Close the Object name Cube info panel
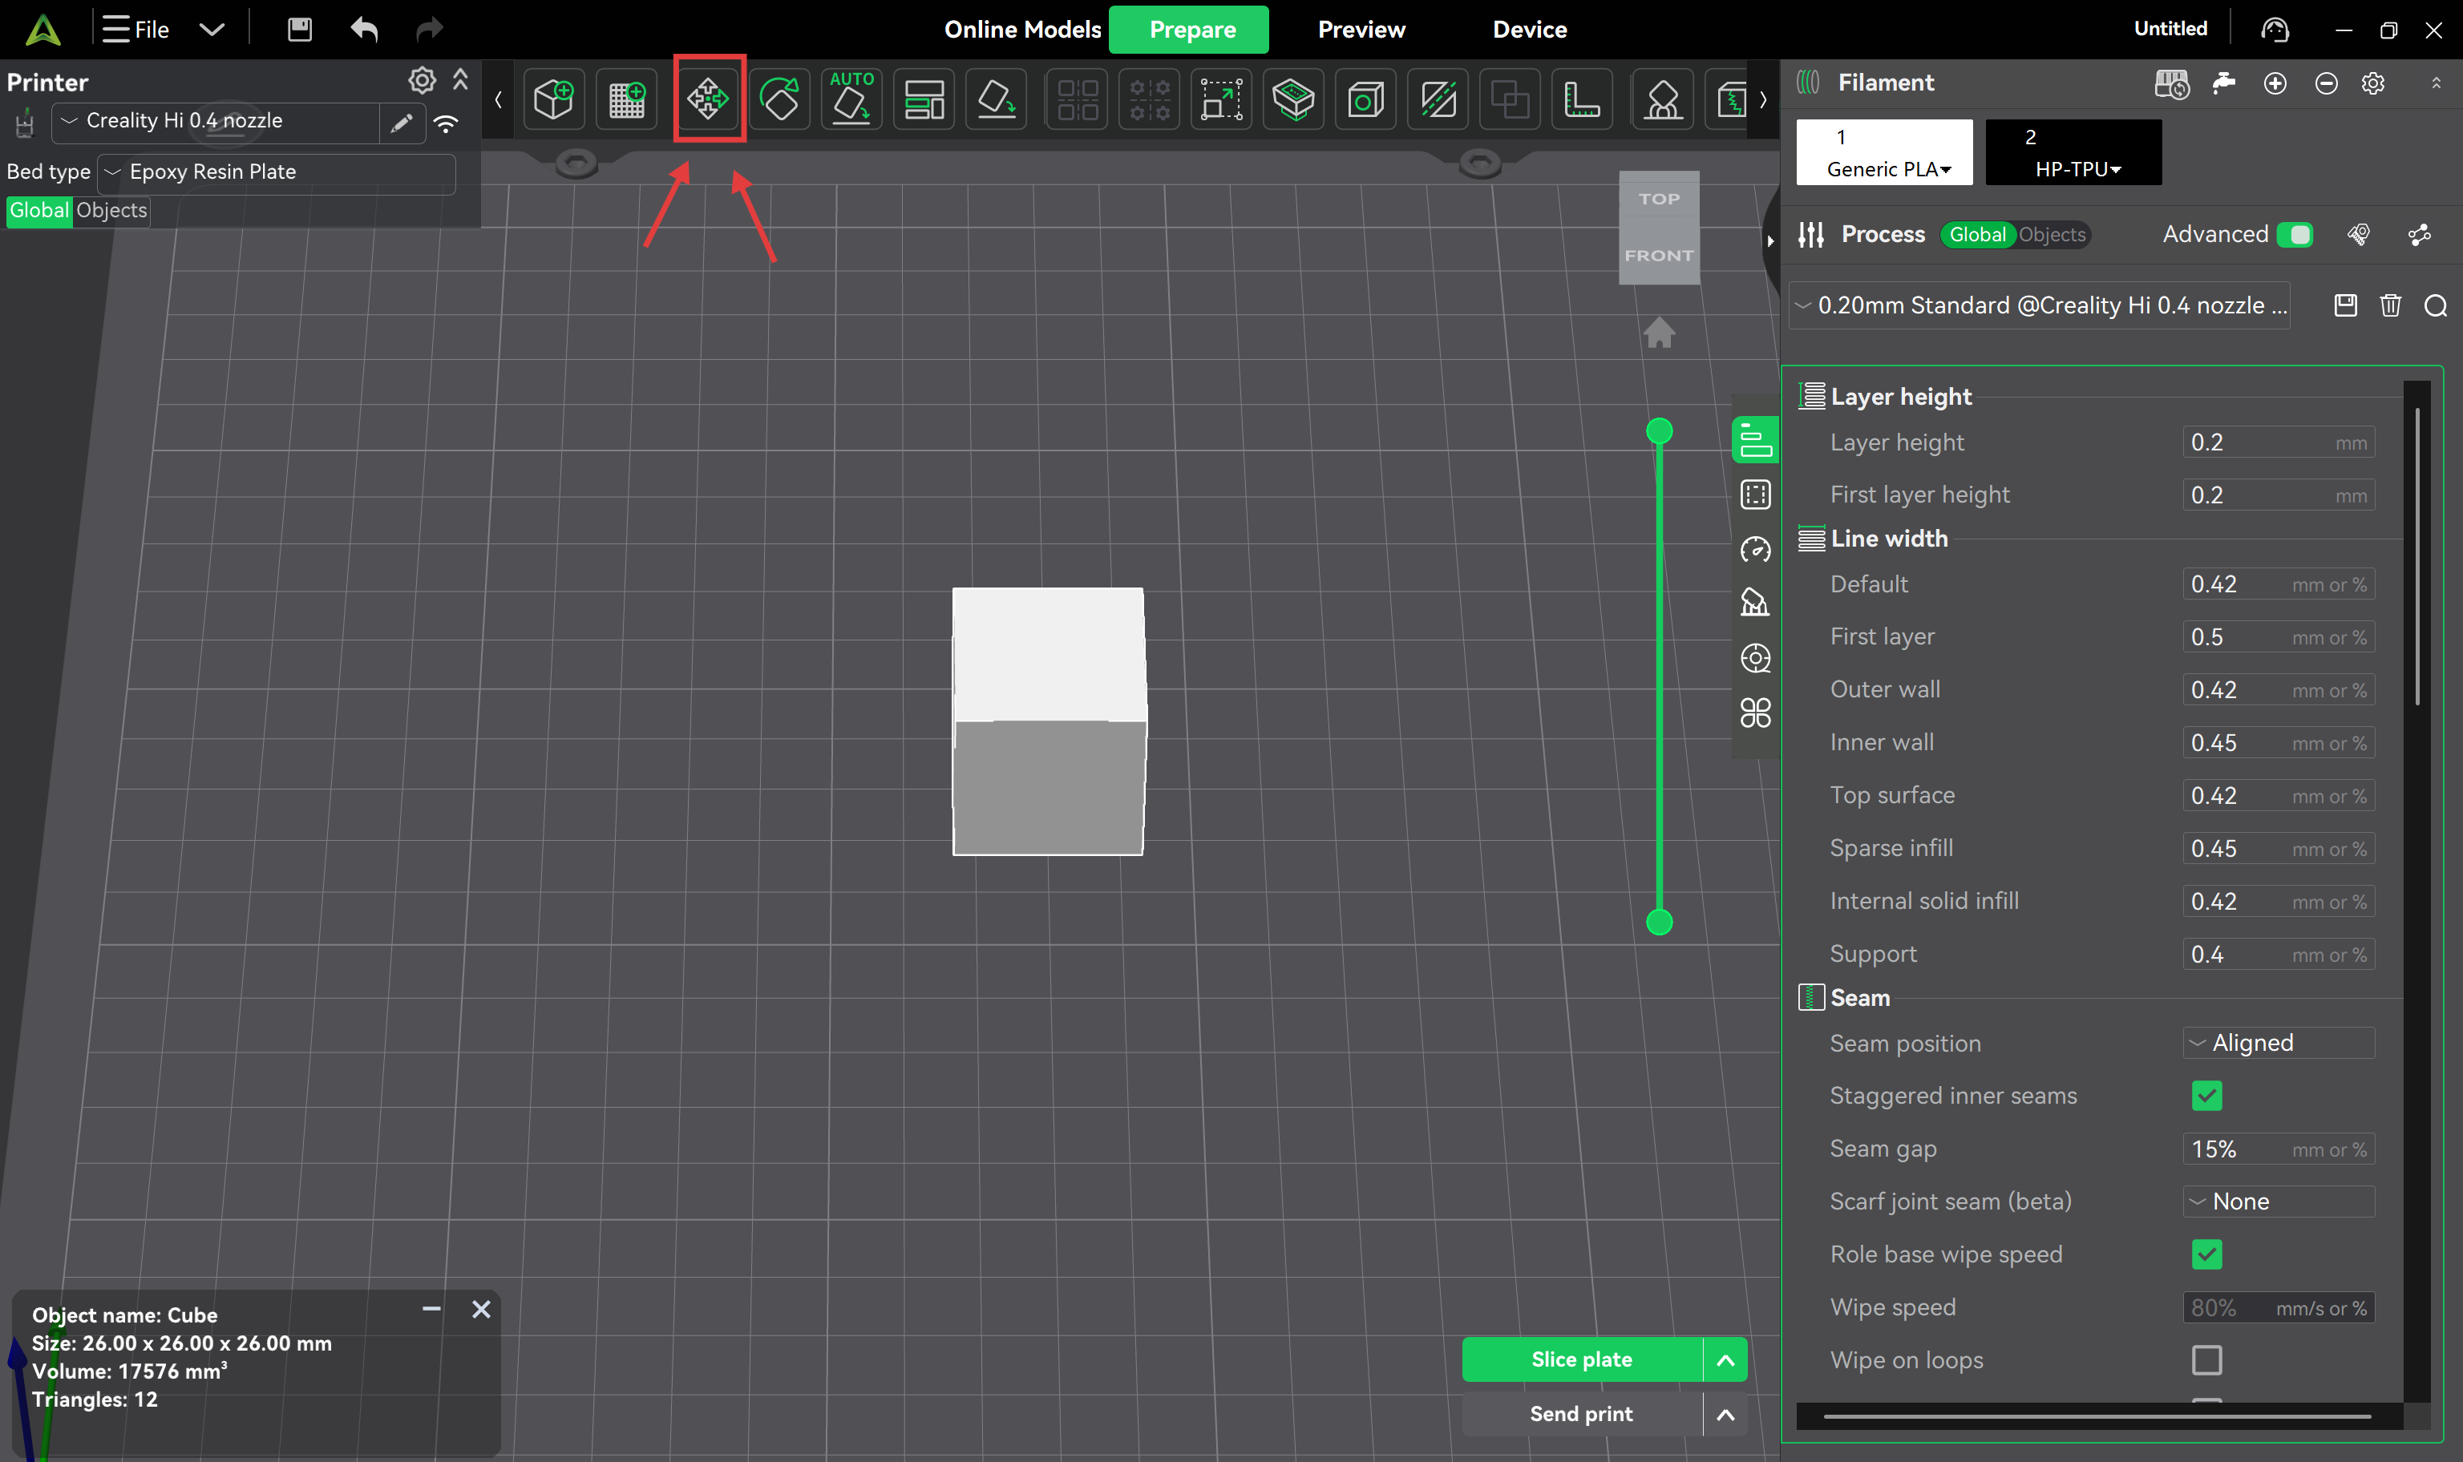The width and height of the screenshot is (2463, 1462). (481, 1309)
